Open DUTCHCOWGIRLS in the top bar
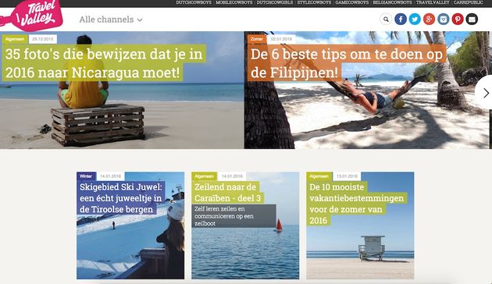492x284 pixels. (275, 2)
